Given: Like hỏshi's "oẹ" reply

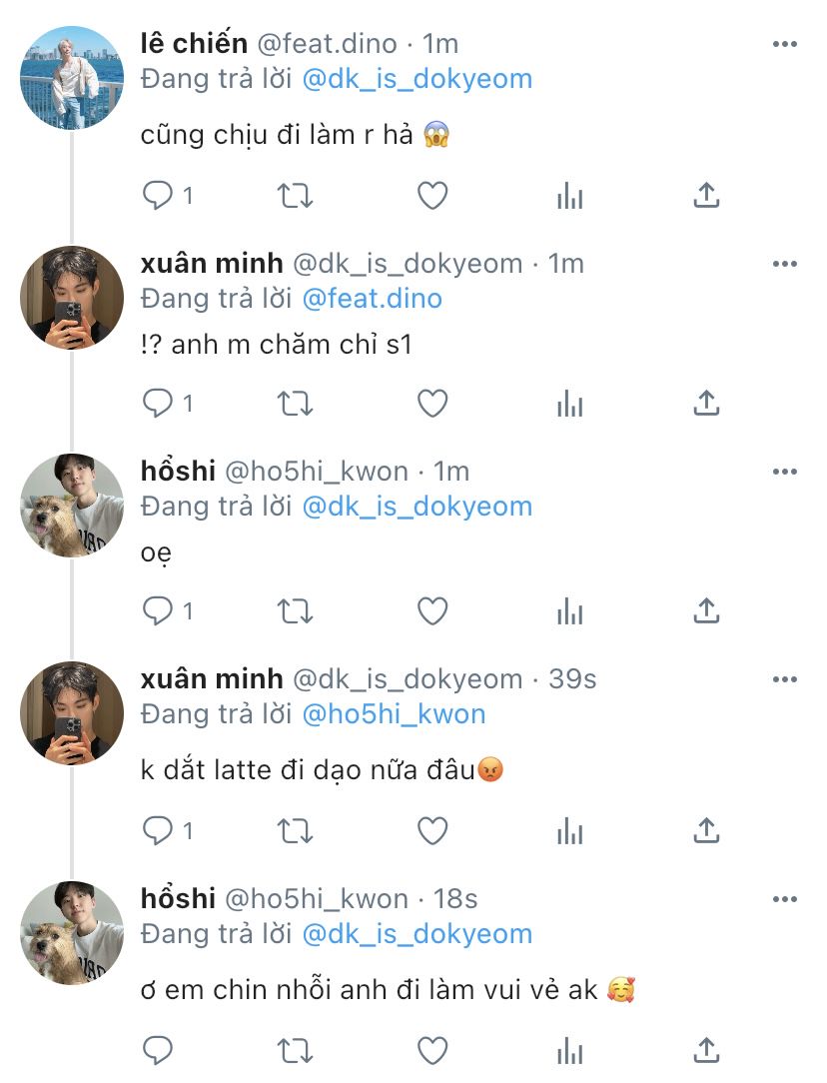Looking at the screenshot, I should [431, 609].
